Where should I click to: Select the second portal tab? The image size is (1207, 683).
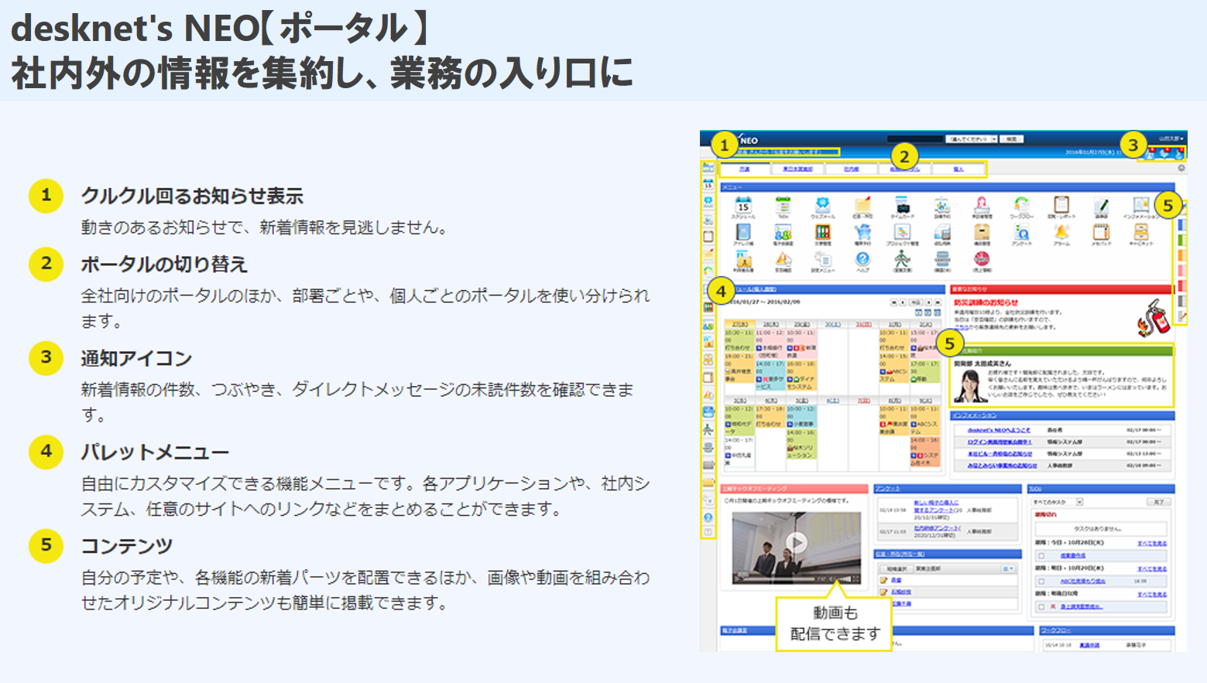[797, 169]
